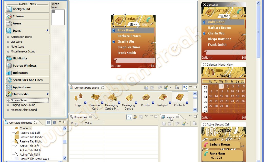Switch to the Layers tab
Screen dimensions: 264x162
pyautogui.click(x=169, y=117)
